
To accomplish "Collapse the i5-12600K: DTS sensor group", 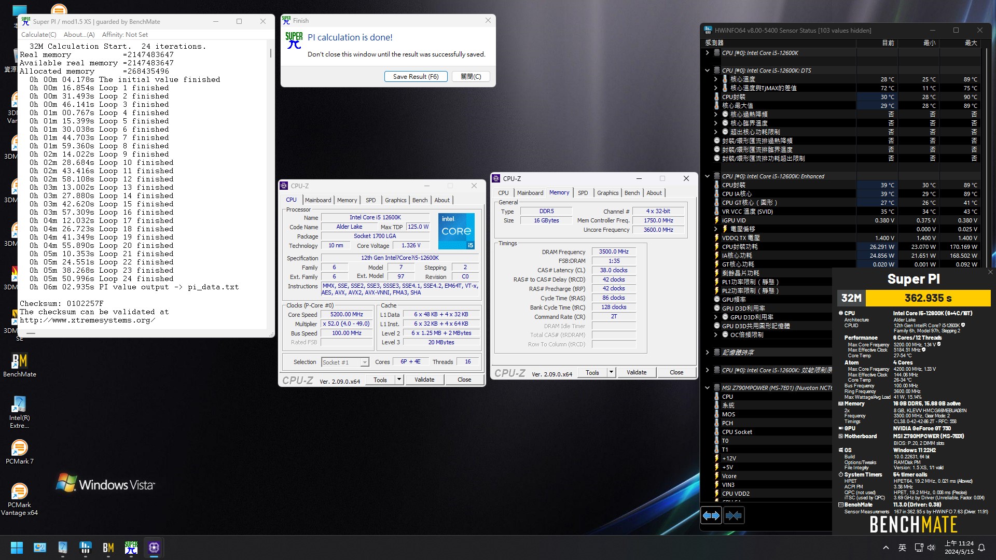I will tap(707, 71).
